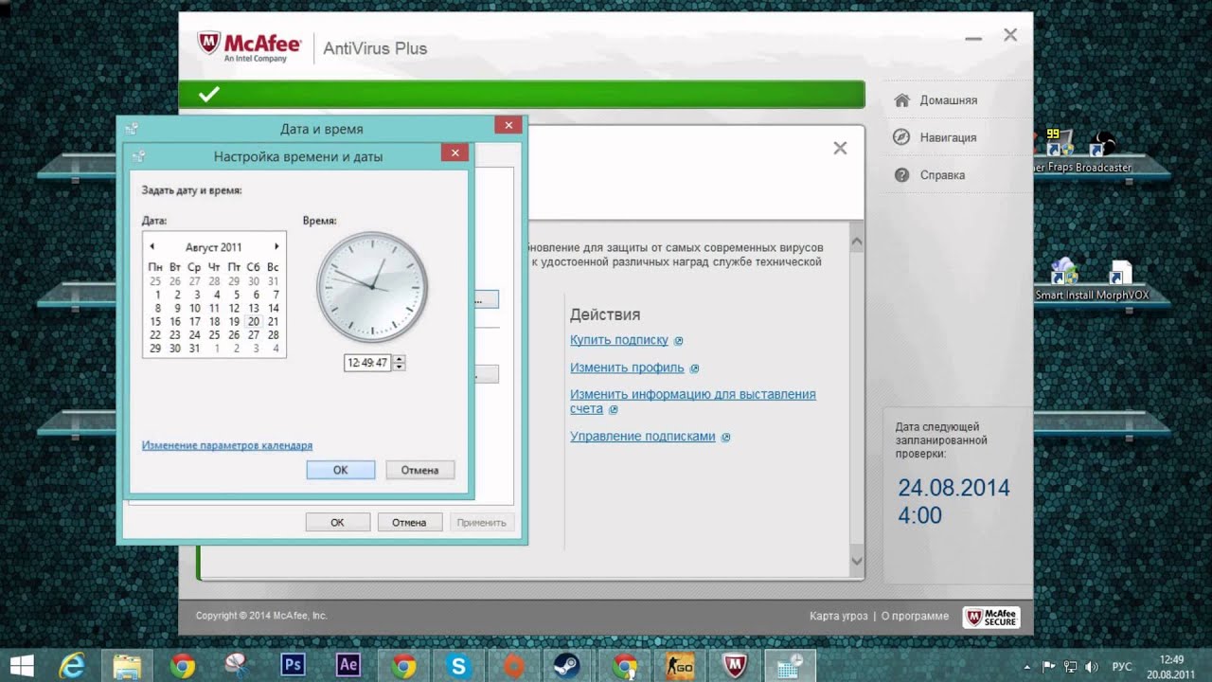Open After Effects from the taskbar
This screenshot has height=682, width=1212.
tap(348, 665)
